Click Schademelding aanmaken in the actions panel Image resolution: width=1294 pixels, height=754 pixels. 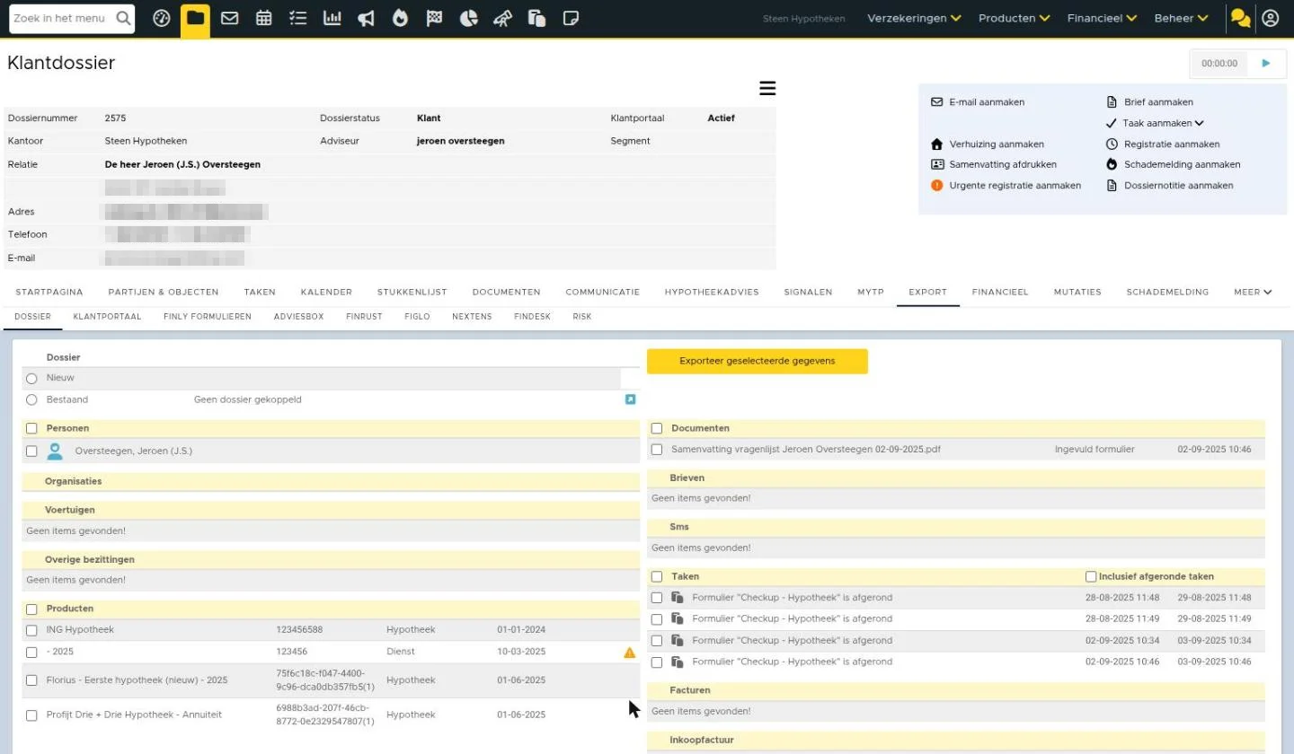point(1182,164)
